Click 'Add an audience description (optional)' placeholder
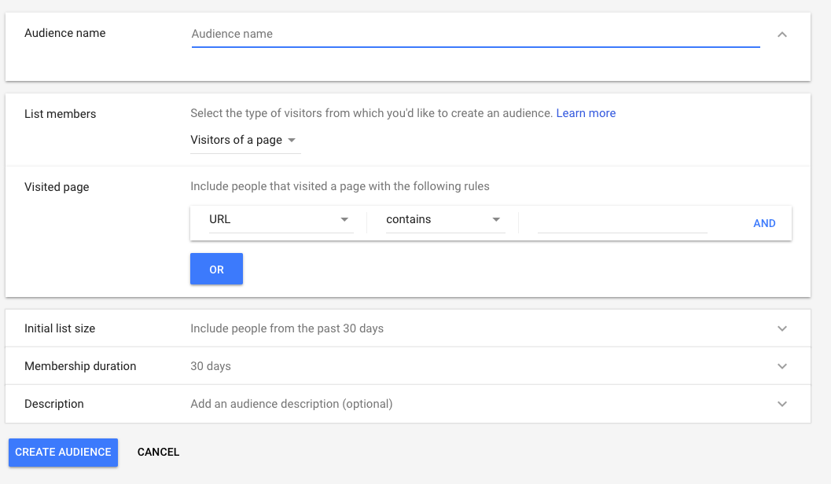The height and width of the screenshot is (484, 831). pyautogui.click(x=291, y=404)
